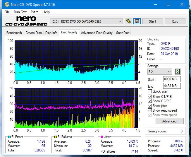Open the Run Test menu
Image resolution: width=191 pixels, height=157 pixels.
point(20,12)
